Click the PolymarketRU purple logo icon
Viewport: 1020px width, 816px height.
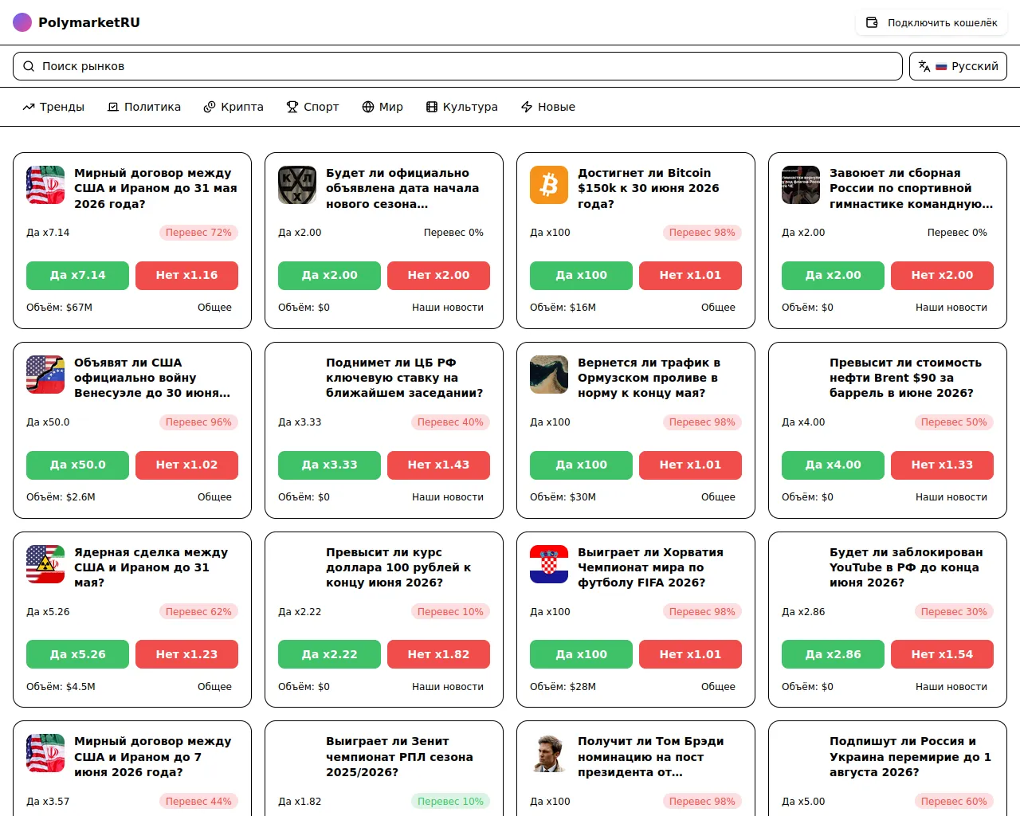[x=22, y=22]
